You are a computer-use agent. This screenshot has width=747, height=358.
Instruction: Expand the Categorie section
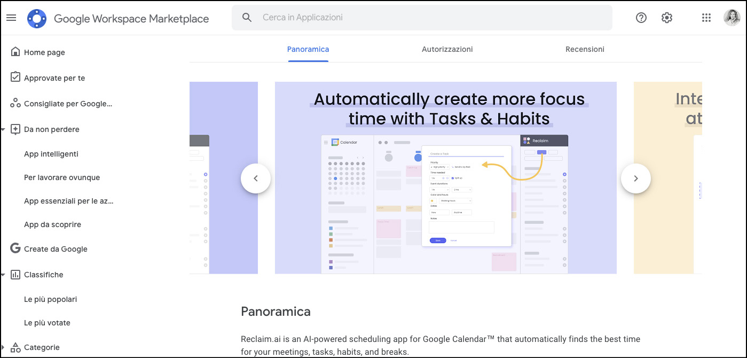(3, 347)
